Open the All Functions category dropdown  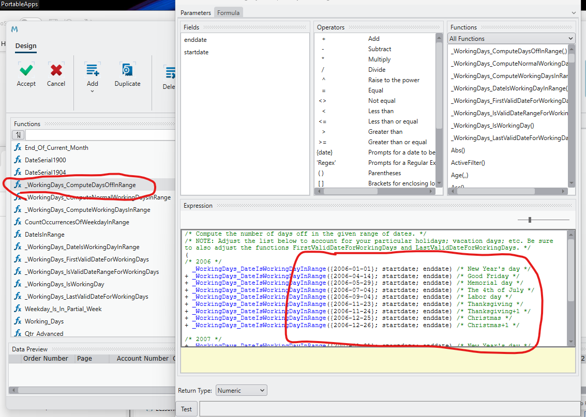pyautogui.click(x=511, y=38)
